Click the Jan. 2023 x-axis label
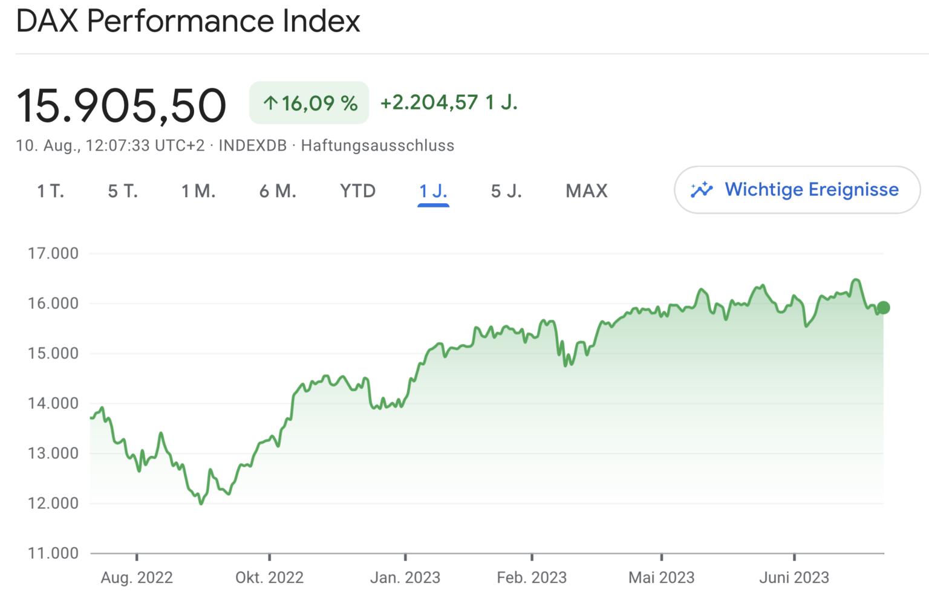The width and height of the screenshot is (929, 601). coord(405,577)
